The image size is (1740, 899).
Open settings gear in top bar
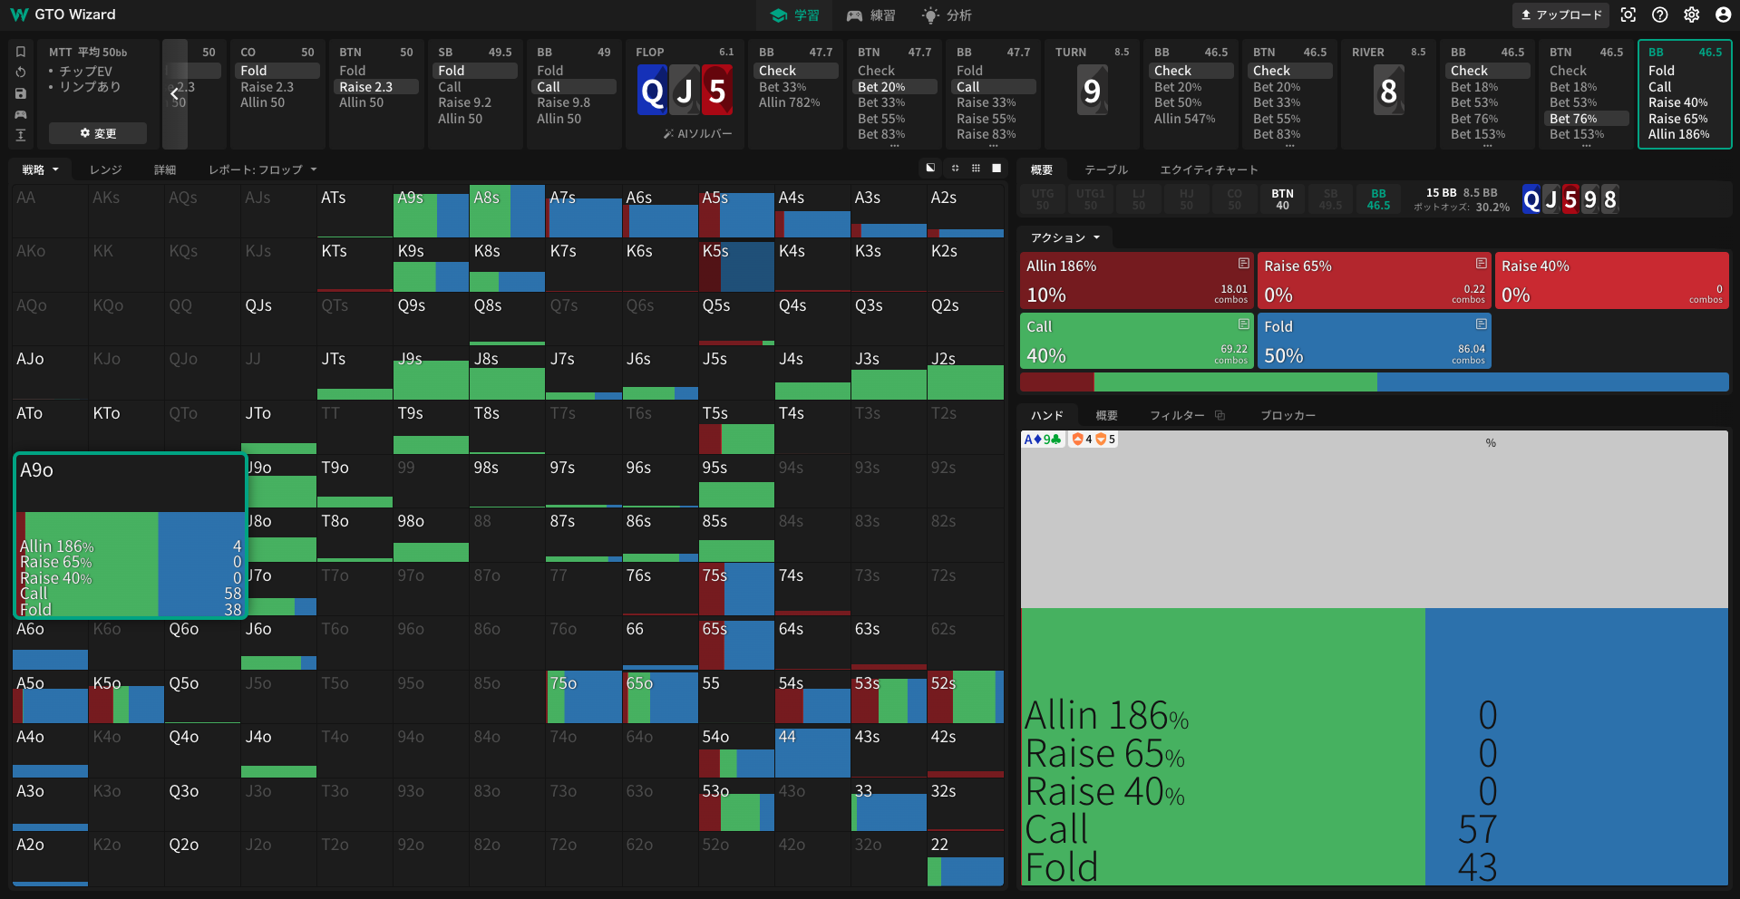click(1692, 14)
